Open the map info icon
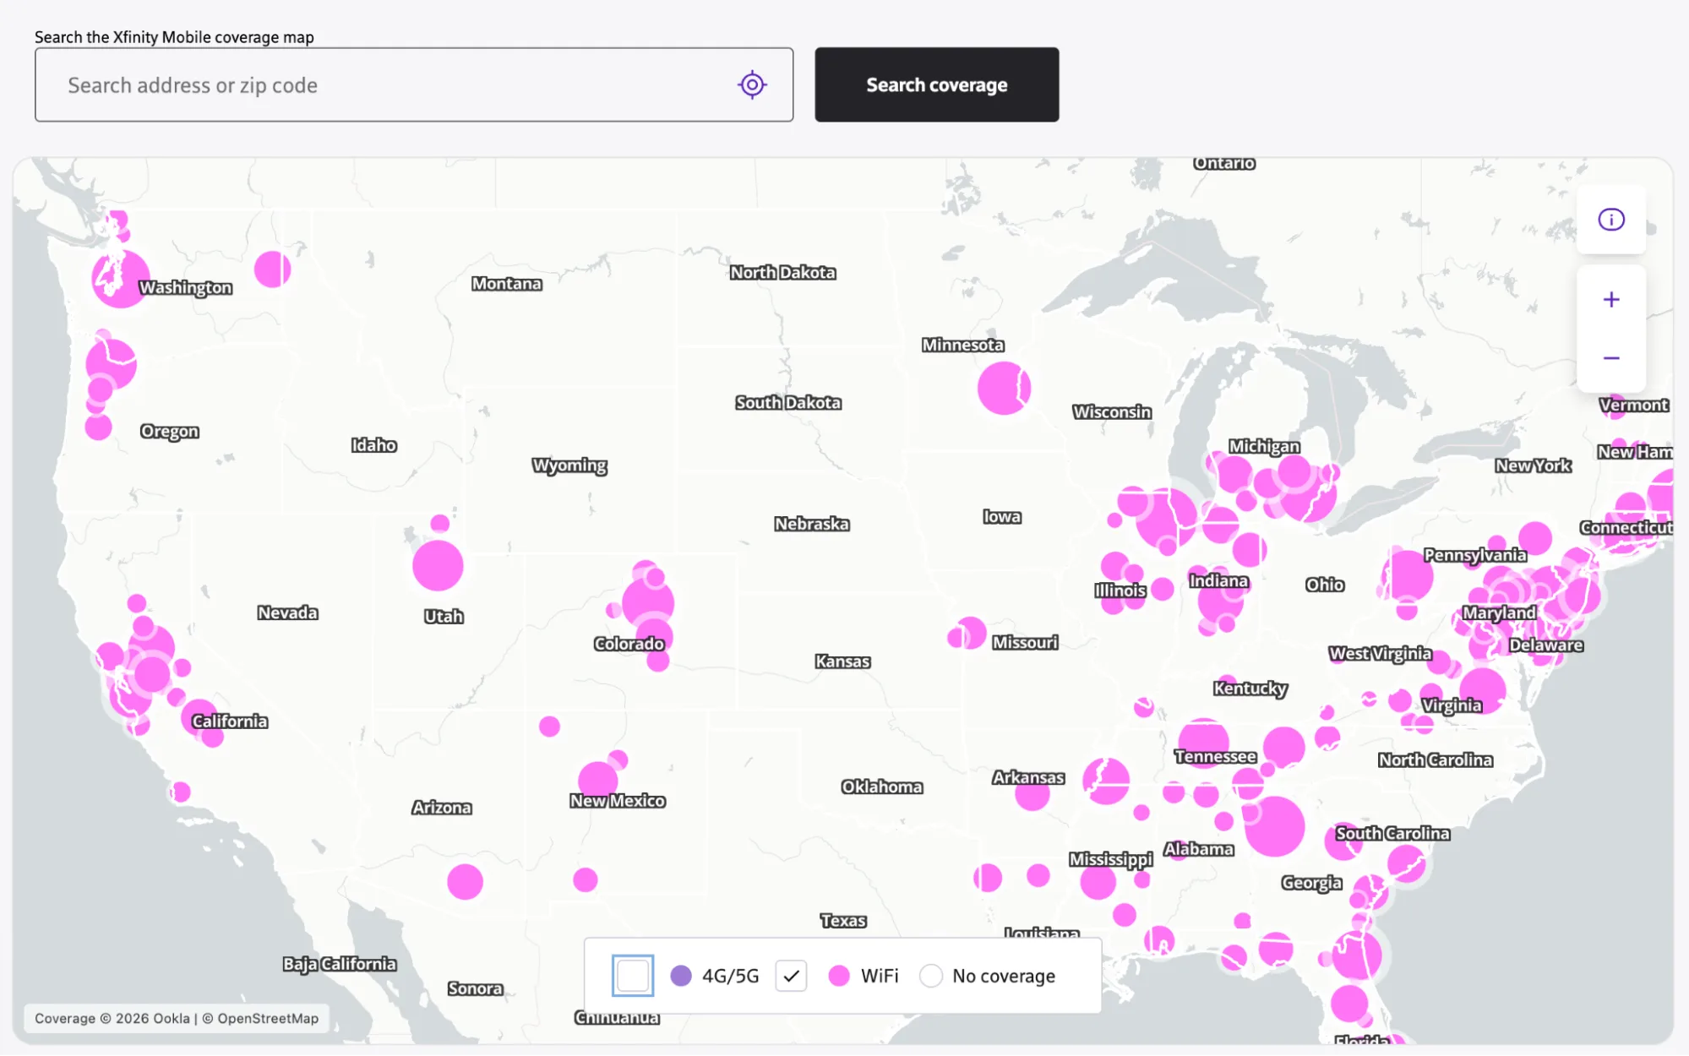 click(x=1610, y=220)
